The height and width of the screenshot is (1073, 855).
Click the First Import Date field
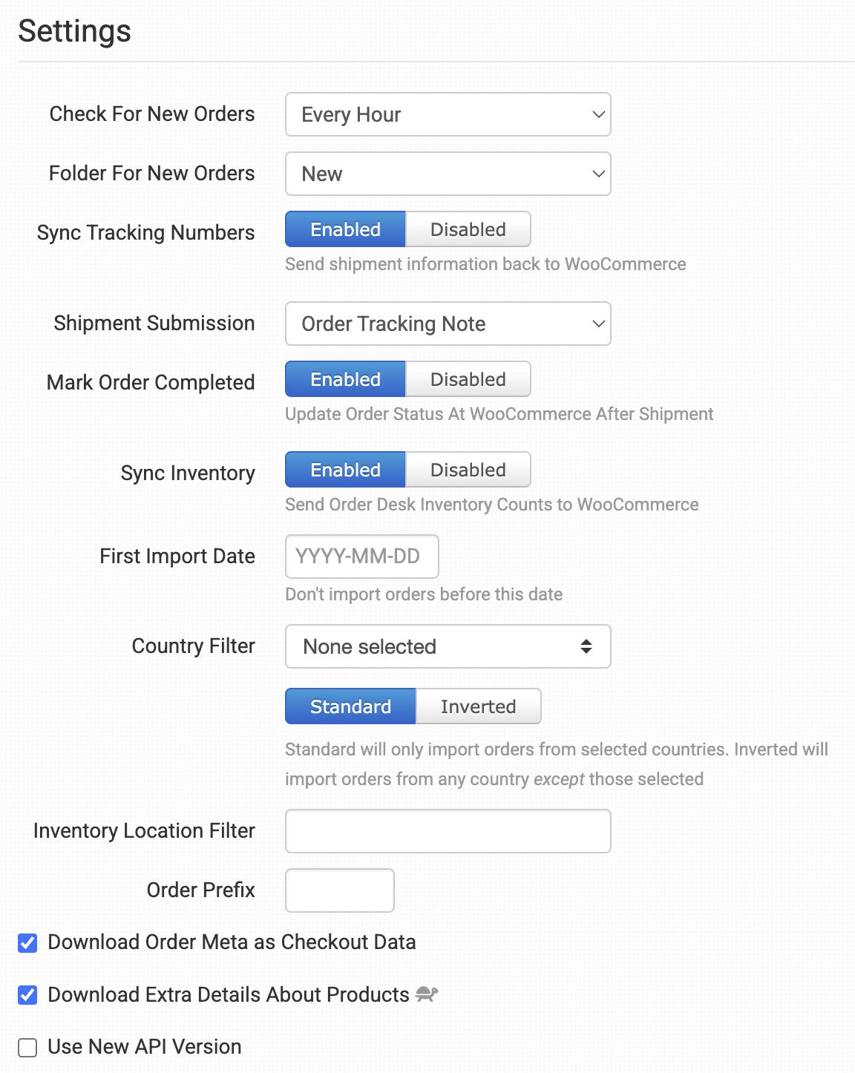tap(361, 557)
